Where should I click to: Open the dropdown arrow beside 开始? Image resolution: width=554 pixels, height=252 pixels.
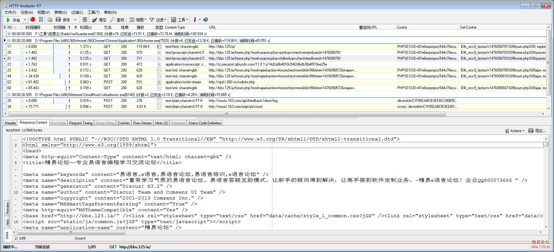tap(25, 20)
